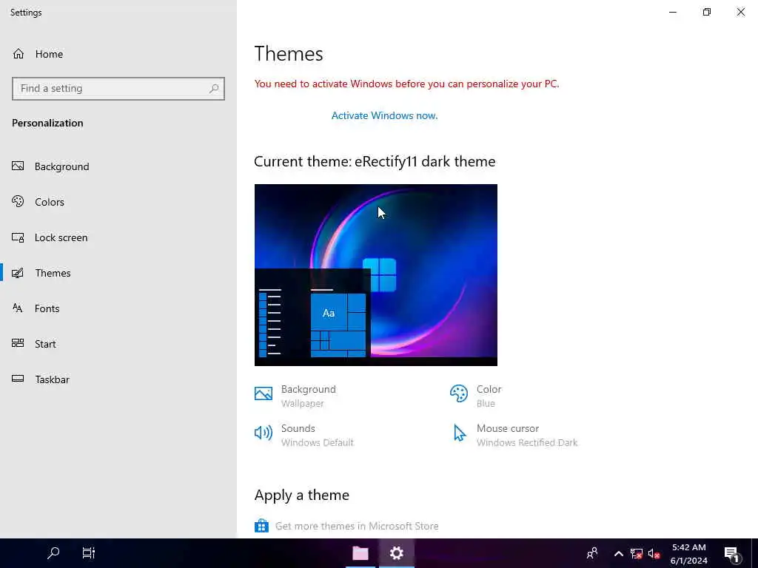Click the Activate Windows now link

click(x=384, y=115)
